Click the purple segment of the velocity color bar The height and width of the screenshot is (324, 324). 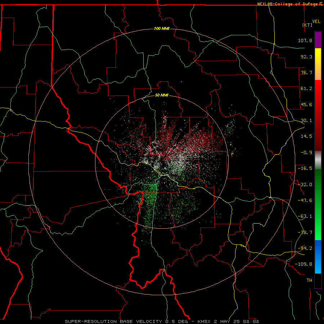[x=318, y=40]
